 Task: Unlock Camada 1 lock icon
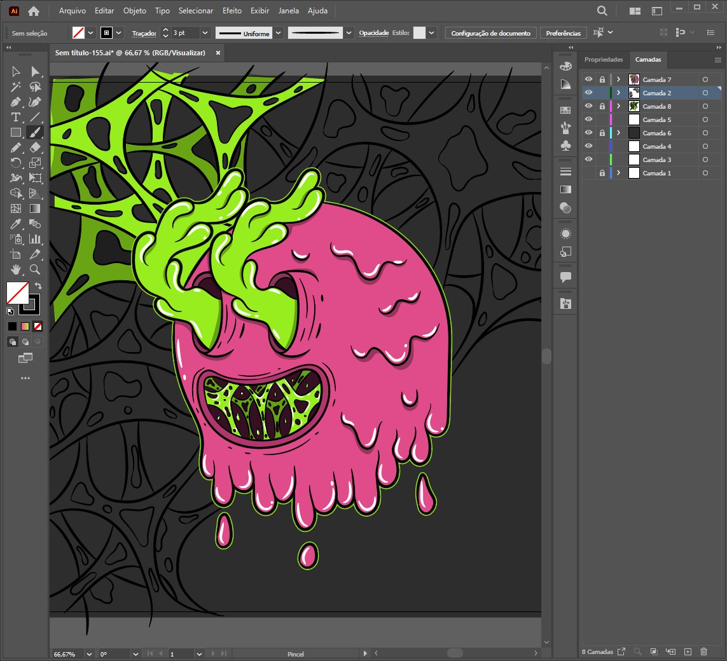[602, 173]
